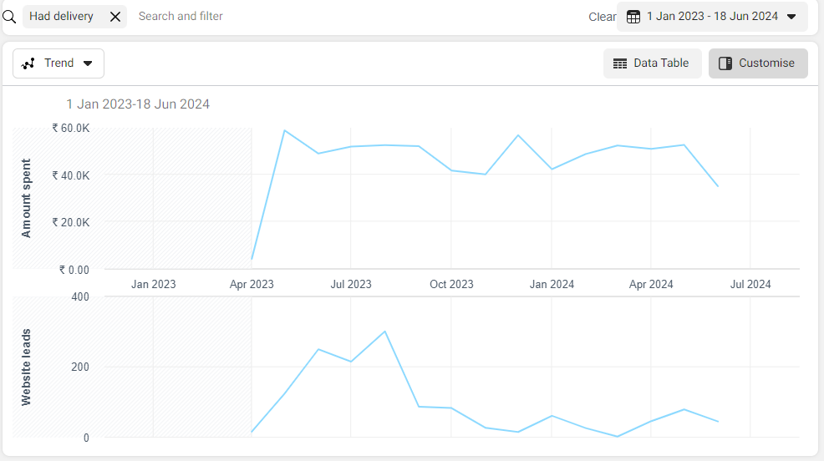
Task: Select the Had delivery filter chip
Action: 61,17
